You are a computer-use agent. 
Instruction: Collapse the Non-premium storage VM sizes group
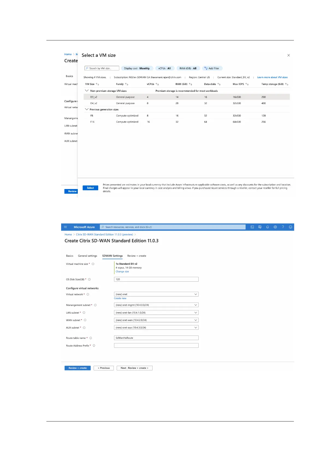(x=87, y=91)
